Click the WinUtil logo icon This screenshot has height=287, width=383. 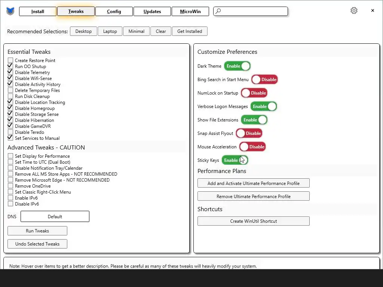coord(10,11)
